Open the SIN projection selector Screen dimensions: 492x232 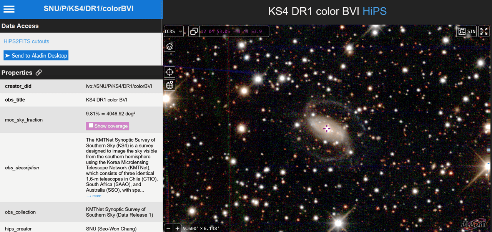click(x=467, y=31)
